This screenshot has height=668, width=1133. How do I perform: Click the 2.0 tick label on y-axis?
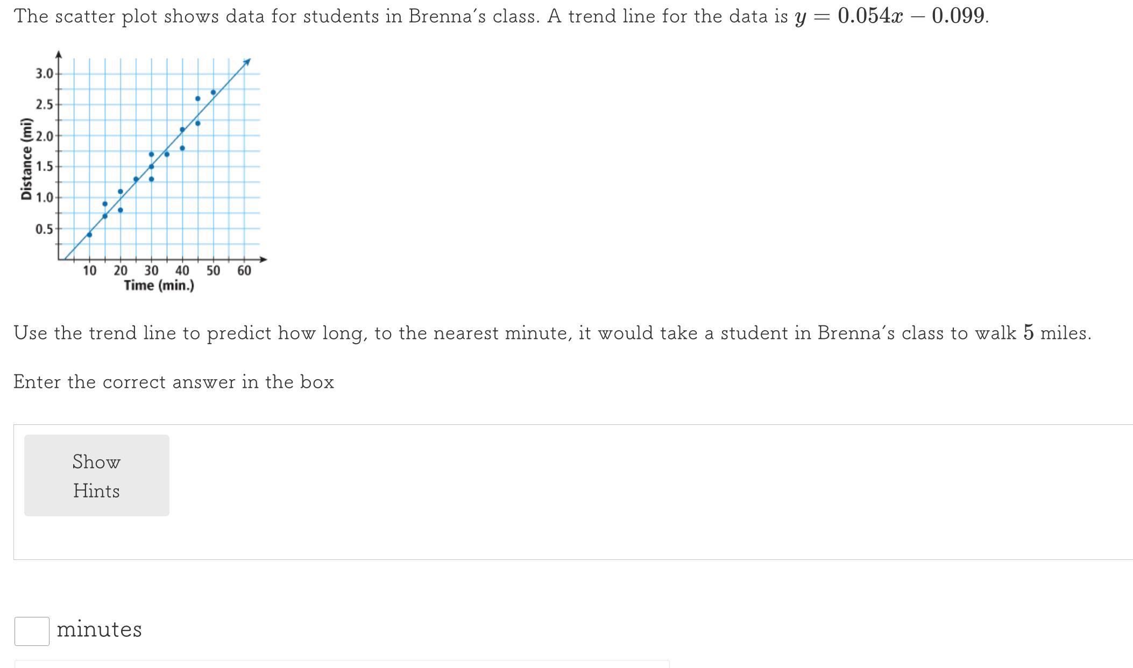(x=44, y=136)
